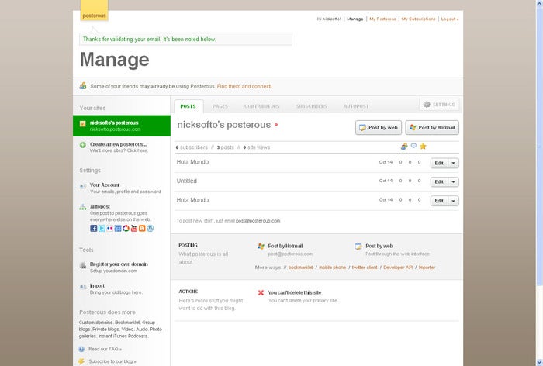
Task: Expand dropdown arrow beside Untitled Edit
Action: click(453, 181)
